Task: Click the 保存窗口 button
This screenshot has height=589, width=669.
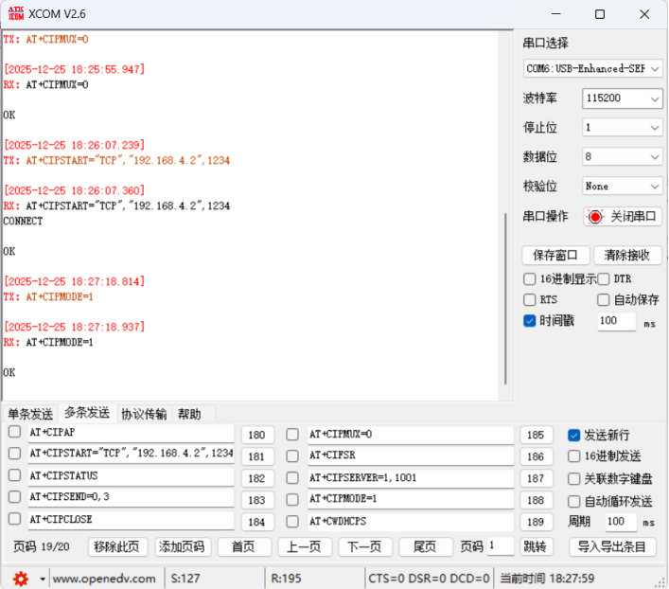Action: 555,256
